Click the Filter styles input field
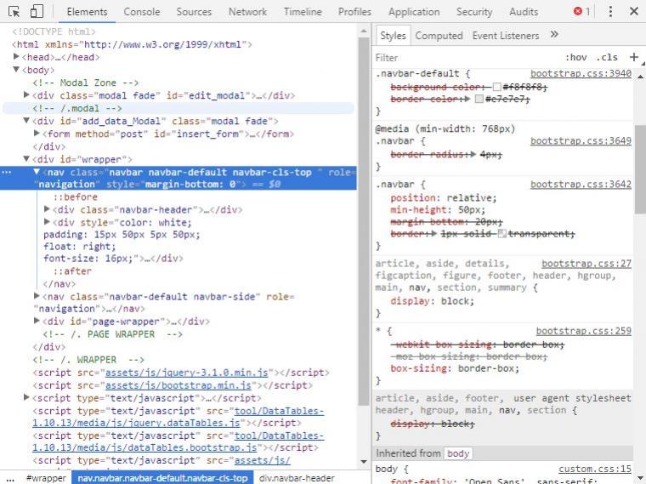The image size is (646, 484). 459,57
